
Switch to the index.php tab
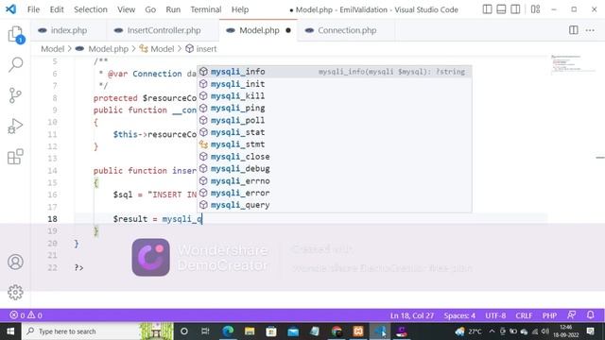(69, 30)
